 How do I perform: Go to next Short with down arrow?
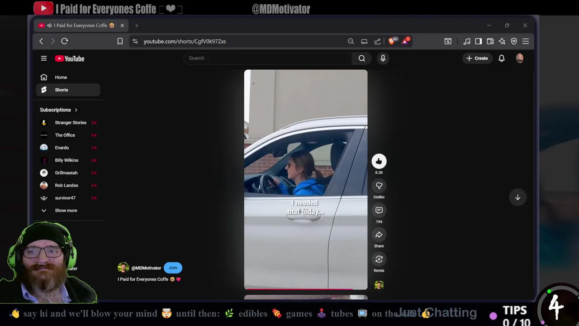pos(517,197)
